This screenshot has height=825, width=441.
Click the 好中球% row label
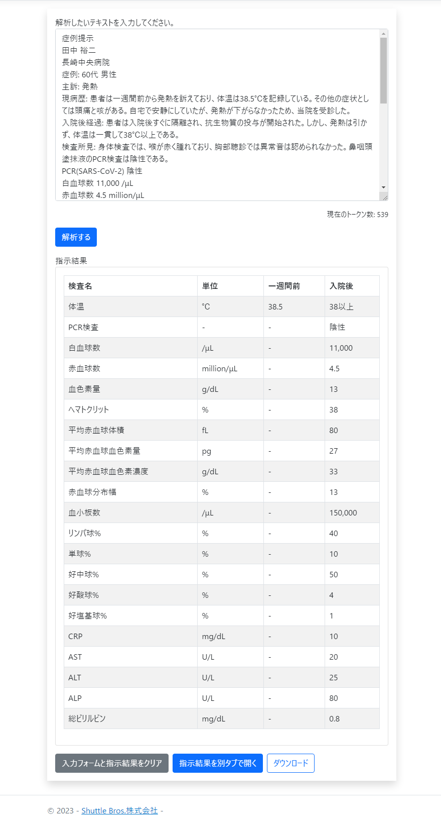(x=130, y=574)
